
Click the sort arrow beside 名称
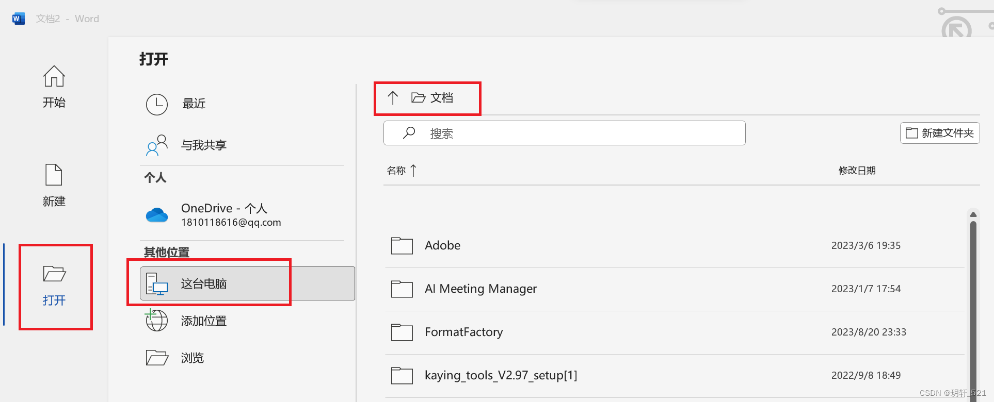(x=413, y=171)
